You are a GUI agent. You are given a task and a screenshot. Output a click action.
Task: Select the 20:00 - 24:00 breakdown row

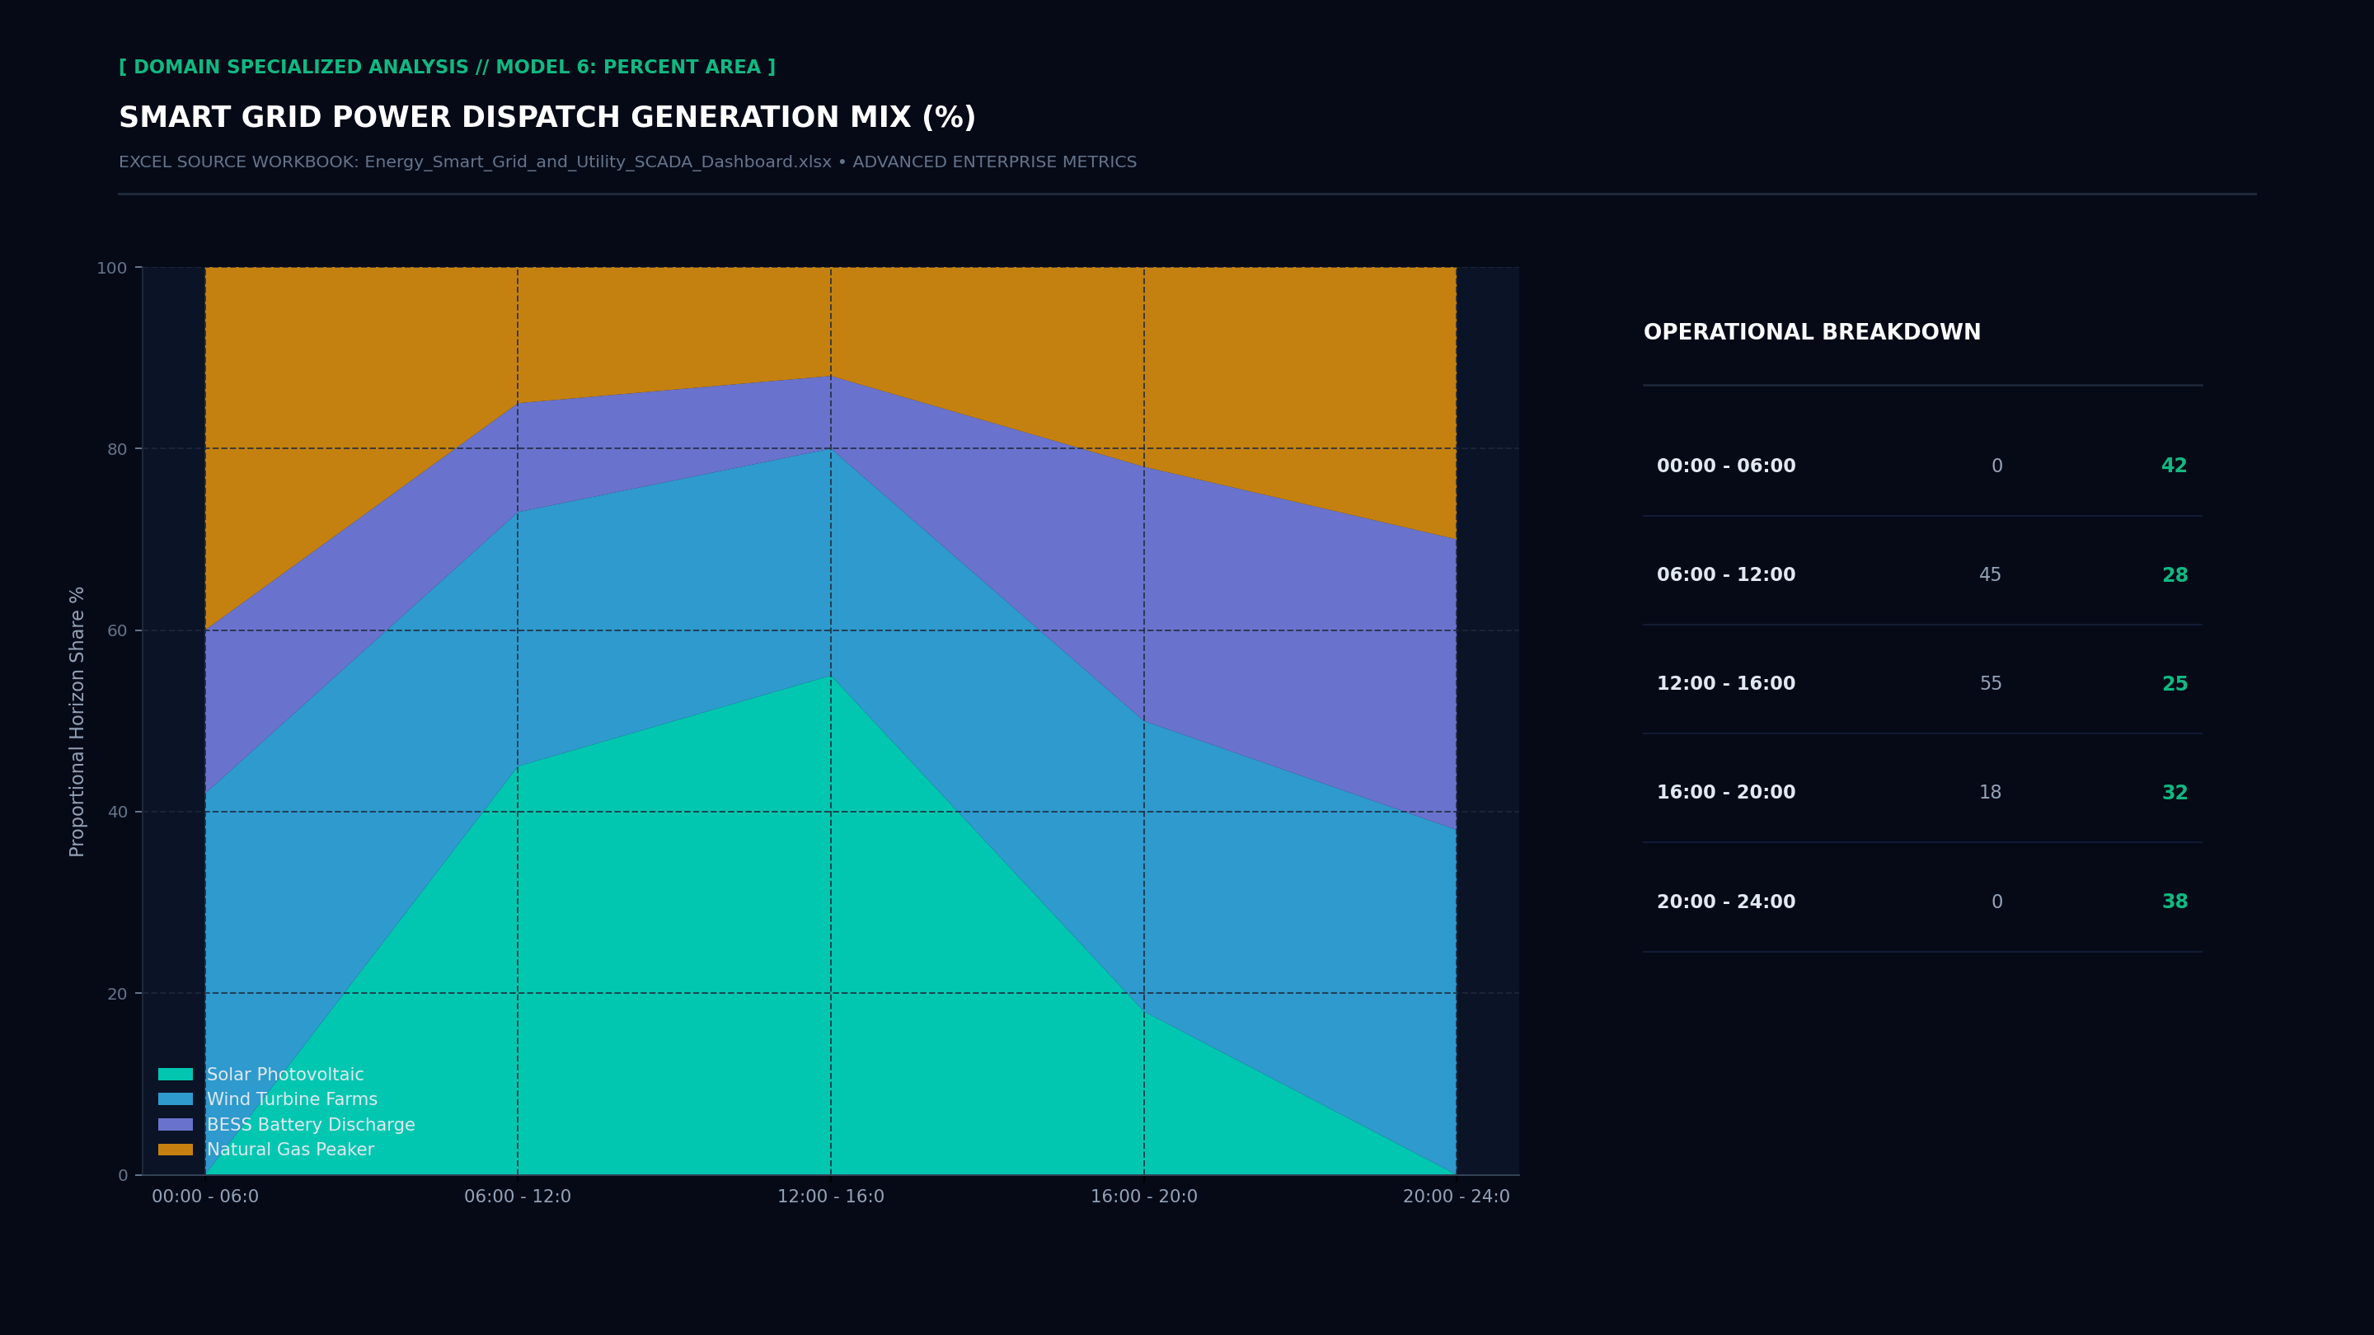click(x=1921, y=902)
